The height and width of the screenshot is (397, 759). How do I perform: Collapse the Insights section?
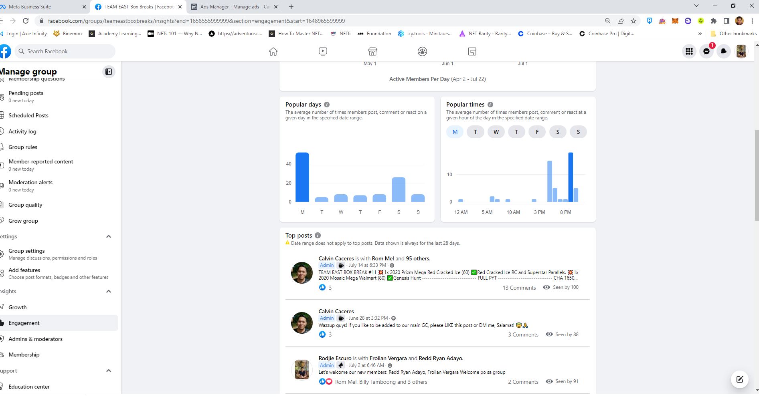point(108,291)
